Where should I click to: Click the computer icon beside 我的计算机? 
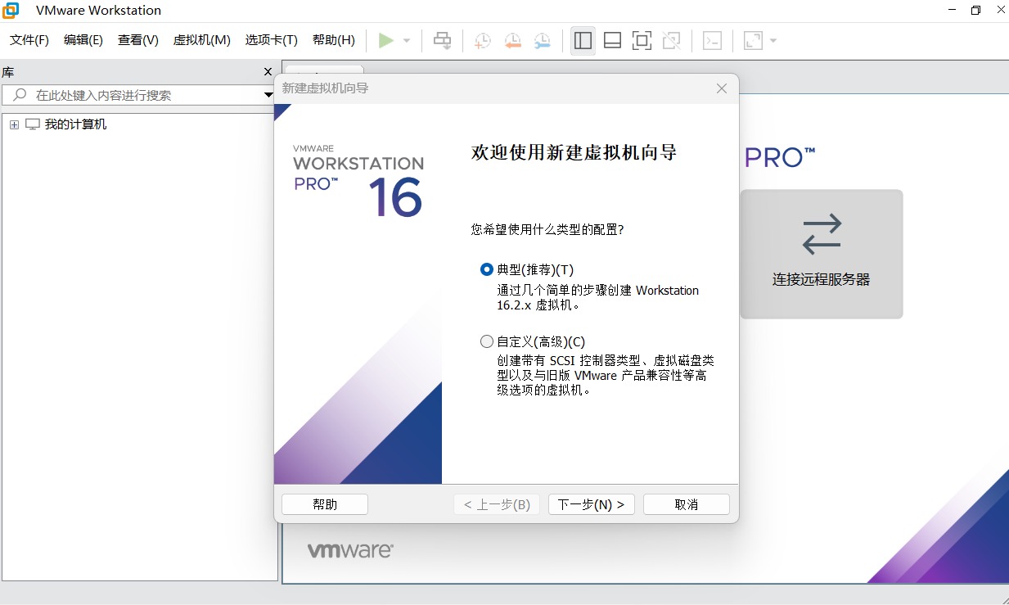click(x=33, y=124)
